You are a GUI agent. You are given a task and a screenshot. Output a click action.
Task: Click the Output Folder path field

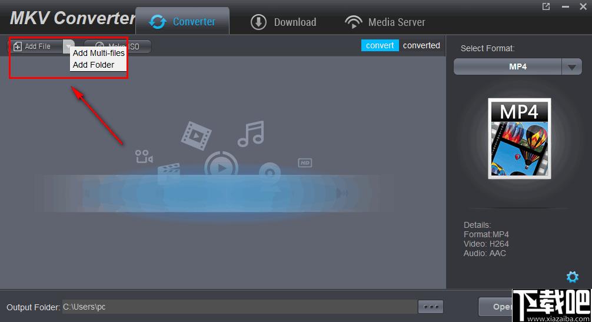(240, 307)
